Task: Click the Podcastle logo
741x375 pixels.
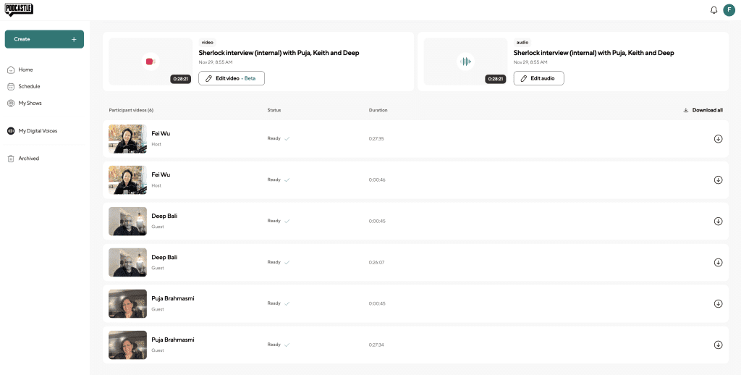Action: (x=19, y=9)
